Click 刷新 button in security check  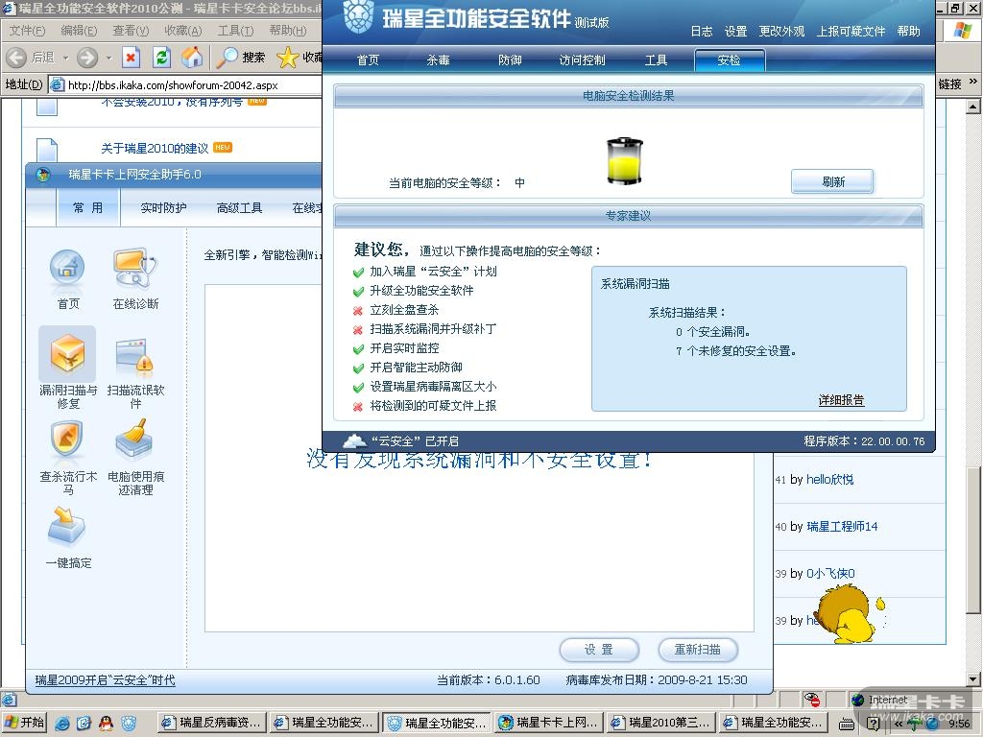832,181
